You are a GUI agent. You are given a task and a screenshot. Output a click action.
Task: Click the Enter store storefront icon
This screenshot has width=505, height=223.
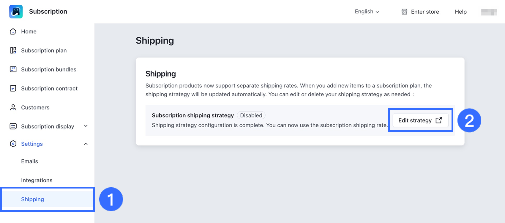pyautogui.click(x=404, y=12)
